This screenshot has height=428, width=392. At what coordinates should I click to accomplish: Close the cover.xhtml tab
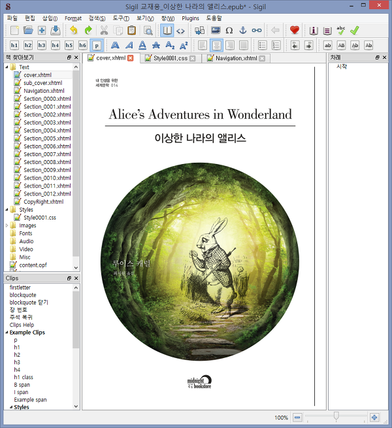click(131, 58)
